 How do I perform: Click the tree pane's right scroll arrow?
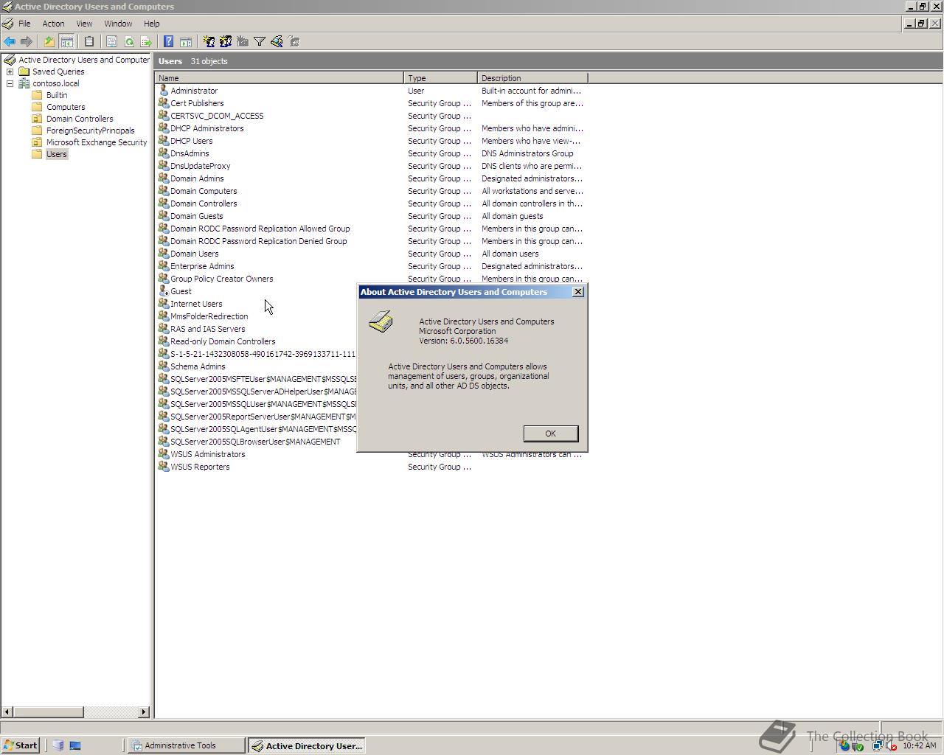tap(144, 712)
